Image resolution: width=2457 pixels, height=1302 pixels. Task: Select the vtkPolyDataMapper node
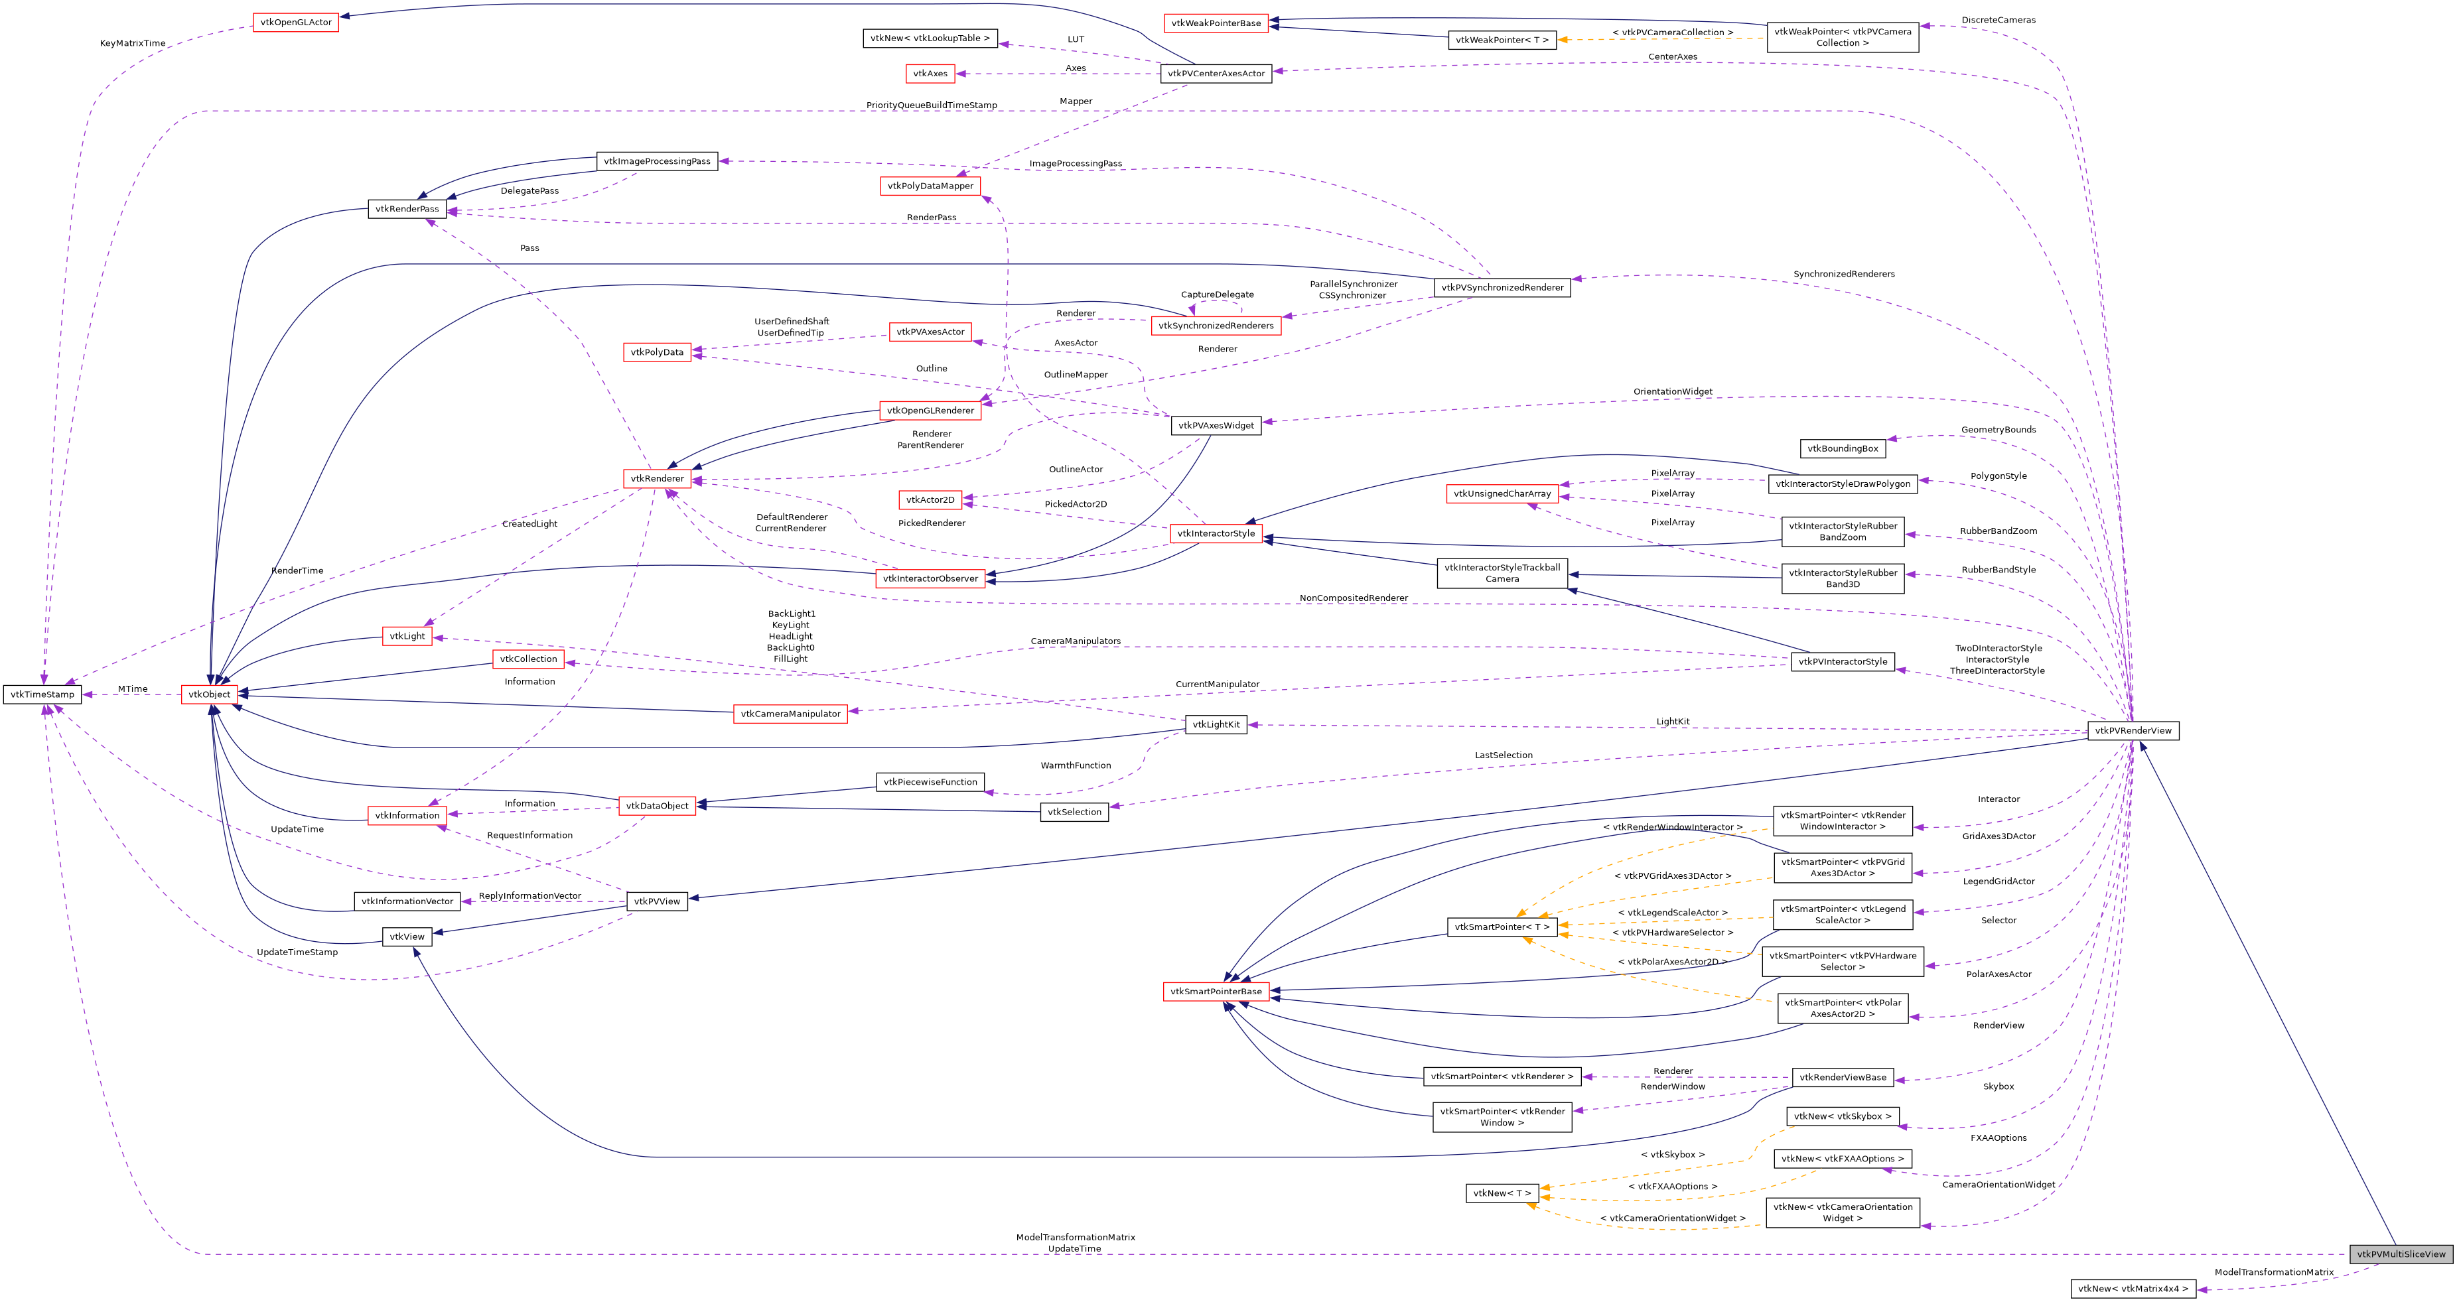pyautogui.click(x=930, y=187)
